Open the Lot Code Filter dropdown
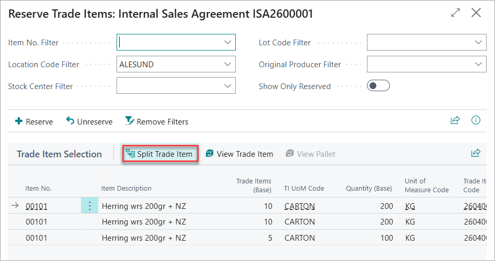 (478, 42)
